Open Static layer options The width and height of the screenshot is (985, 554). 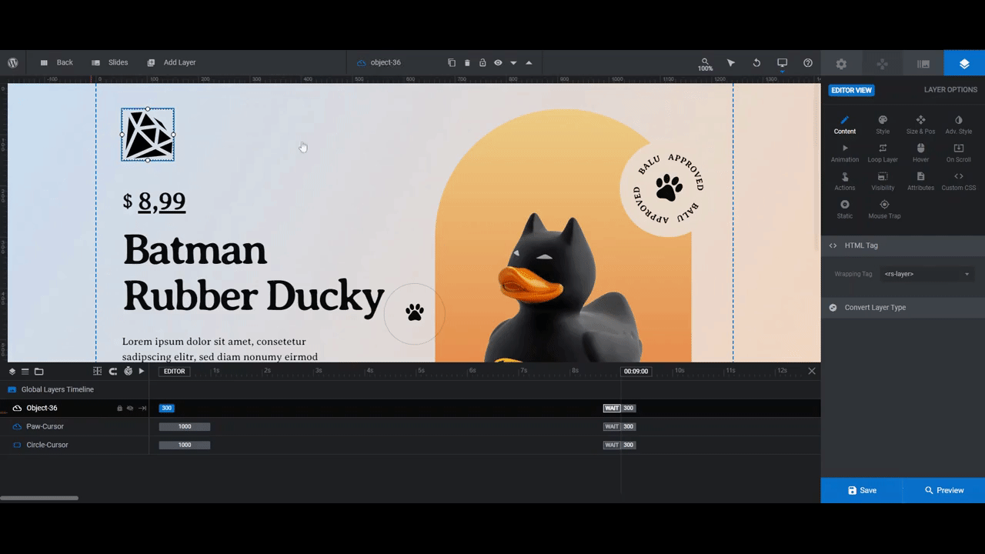(845, 209)
